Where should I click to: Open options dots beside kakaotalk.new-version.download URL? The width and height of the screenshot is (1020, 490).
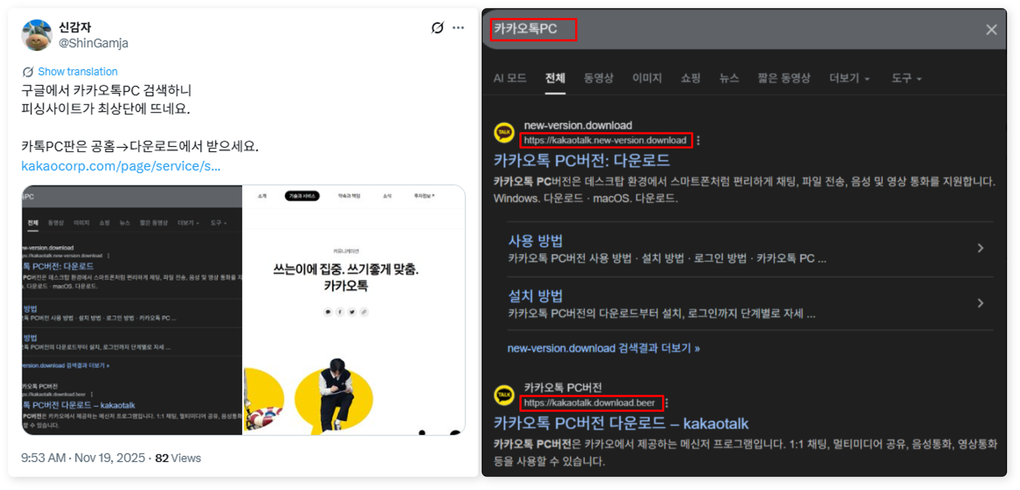(698, 140)
